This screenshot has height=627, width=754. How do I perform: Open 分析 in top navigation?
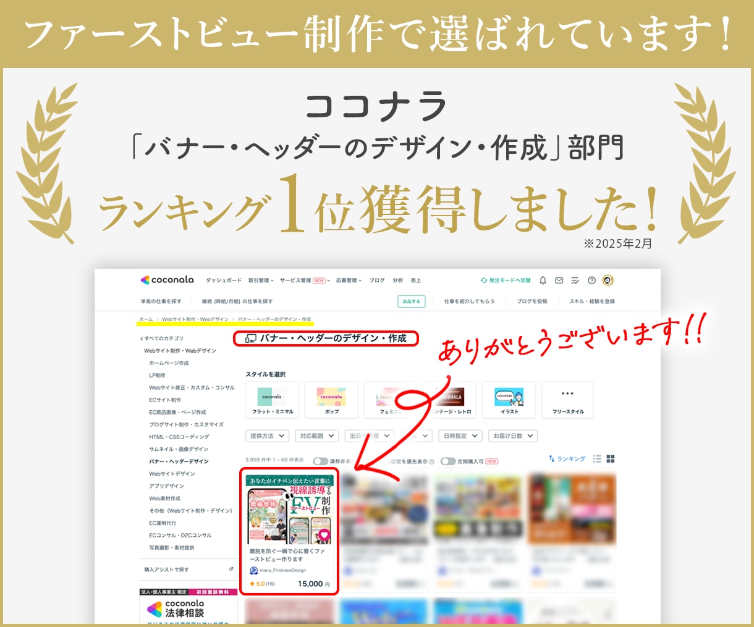pyautogui.click(x=397, y=280)
